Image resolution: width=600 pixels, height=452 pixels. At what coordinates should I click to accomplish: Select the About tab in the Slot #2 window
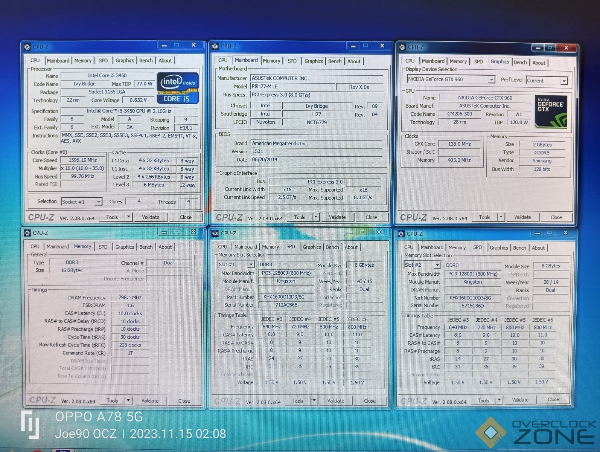tap(538, 248)
